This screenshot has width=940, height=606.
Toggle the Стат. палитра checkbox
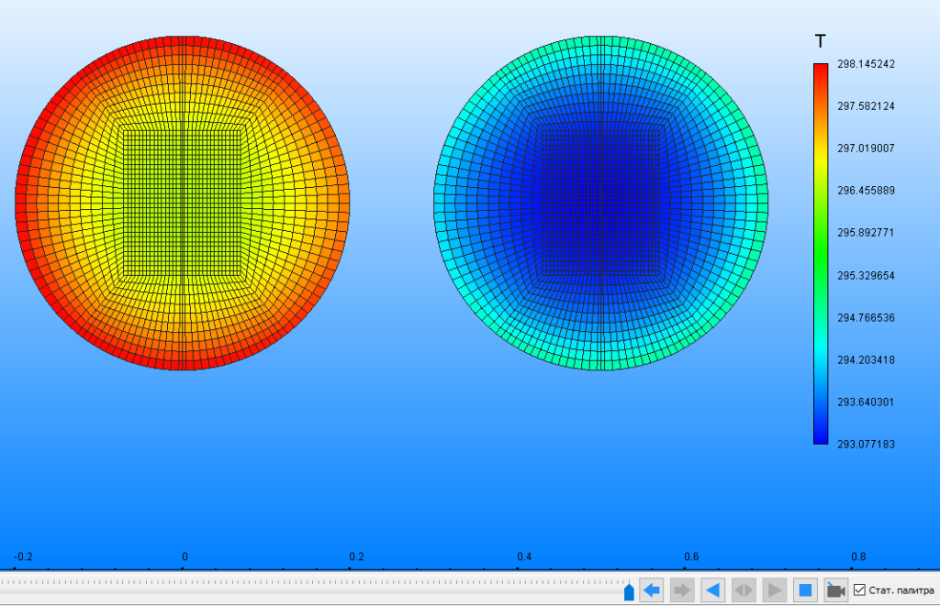(x=859, y=589)
